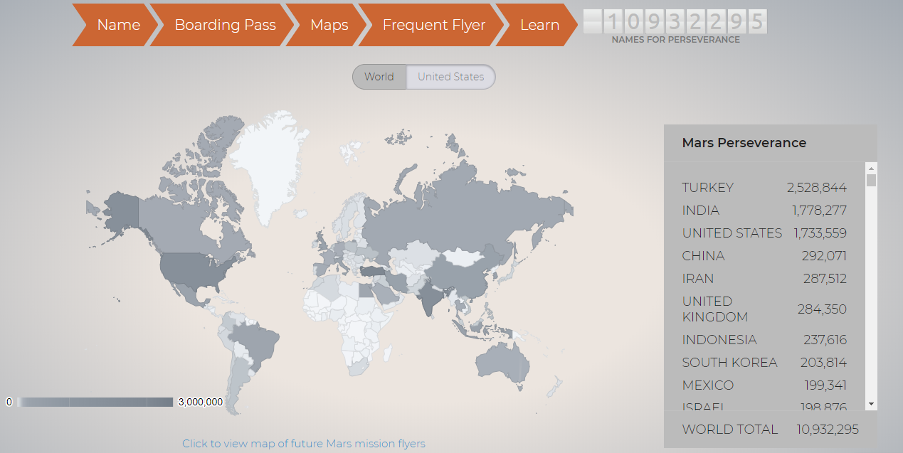Click the INDIA name in the country list
Viewport: 903px width, 453px height.
pos(701,210)
